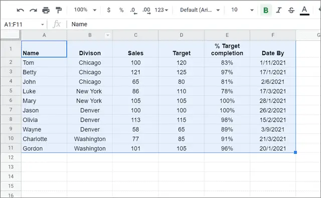Image resolution: width=321 pixels, height=198 pixels.
Task: Format as percent icon
Action: coord(121,10)
